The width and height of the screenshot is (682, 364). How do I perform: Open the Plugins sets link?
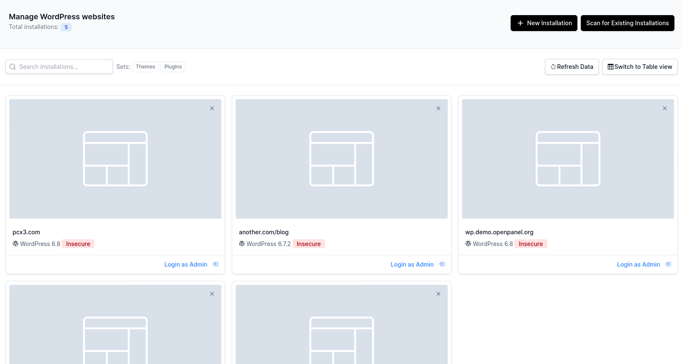pyautogui.click(x=173, y=67)
